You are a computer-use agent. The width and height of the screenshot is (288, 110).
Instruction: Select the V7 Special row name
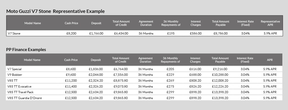pyautogui.click(x=15, y=69)
